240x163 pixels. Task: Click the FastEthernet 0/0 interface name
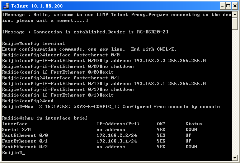25,135
